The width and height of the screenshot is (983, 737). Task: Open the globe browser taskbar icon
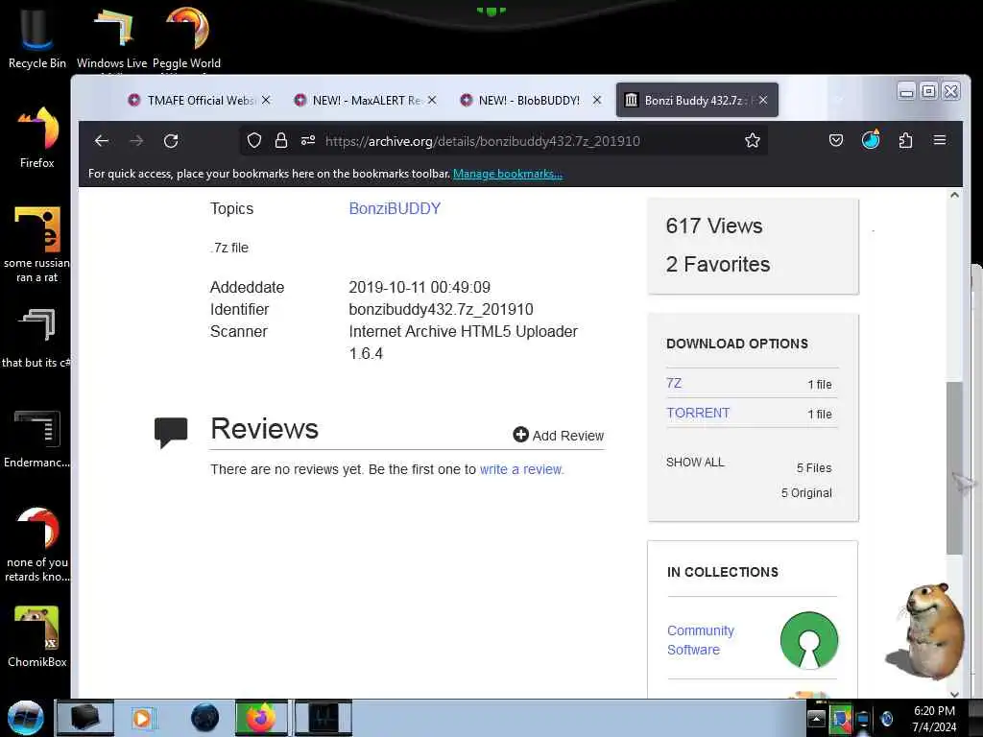pos(205,718)
